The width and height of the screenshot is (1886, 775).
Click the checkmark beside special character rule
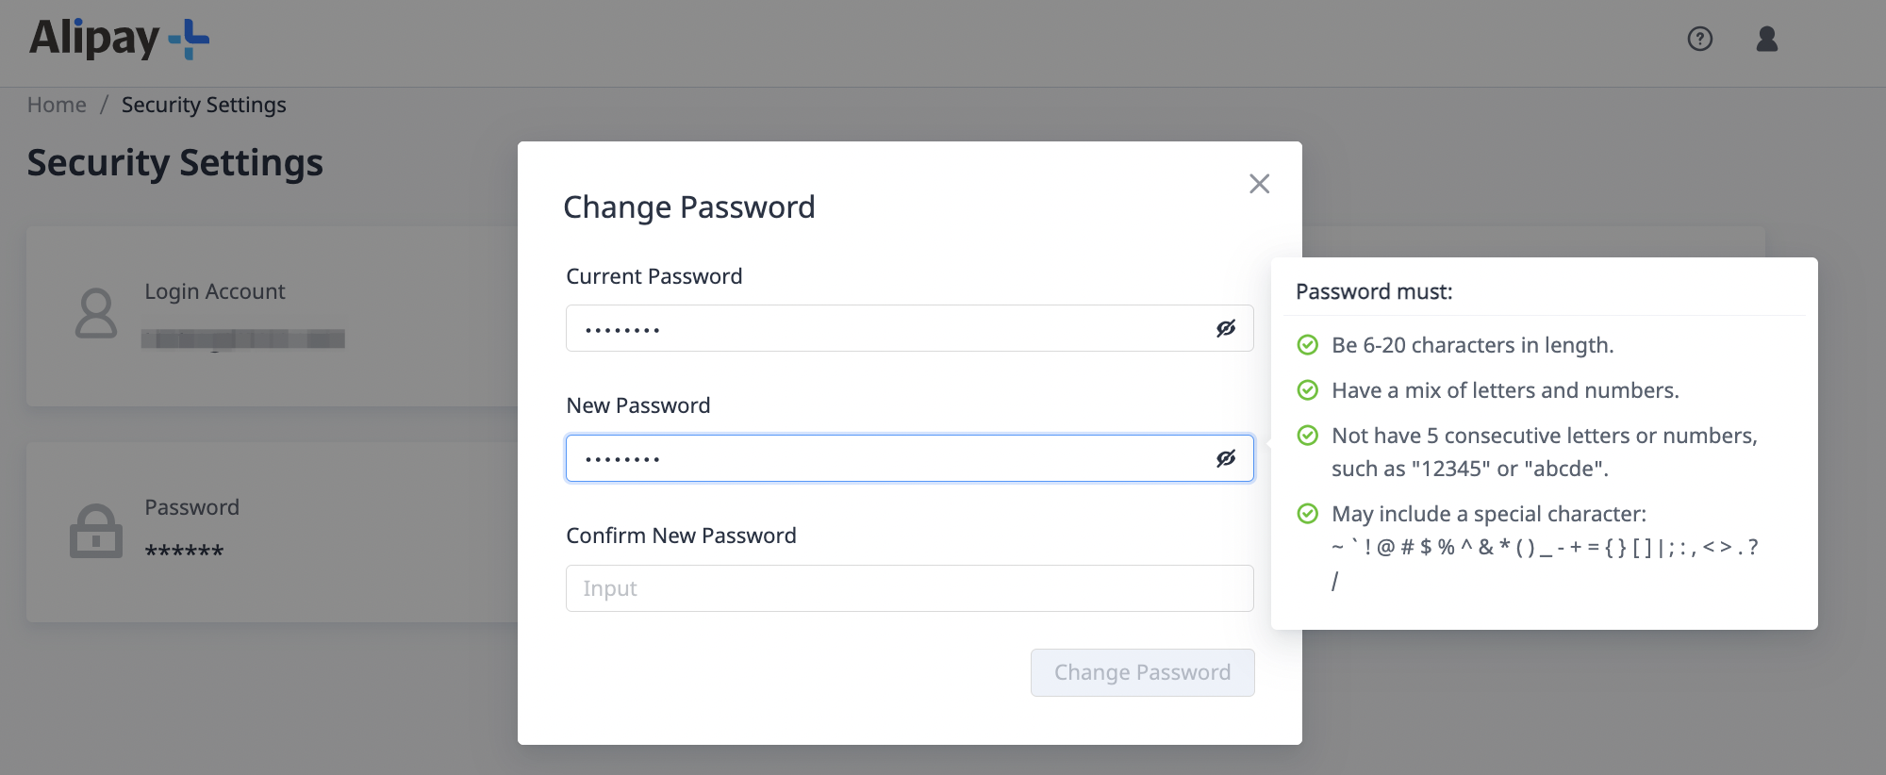pyautogui.click(x=1307, y=514)
